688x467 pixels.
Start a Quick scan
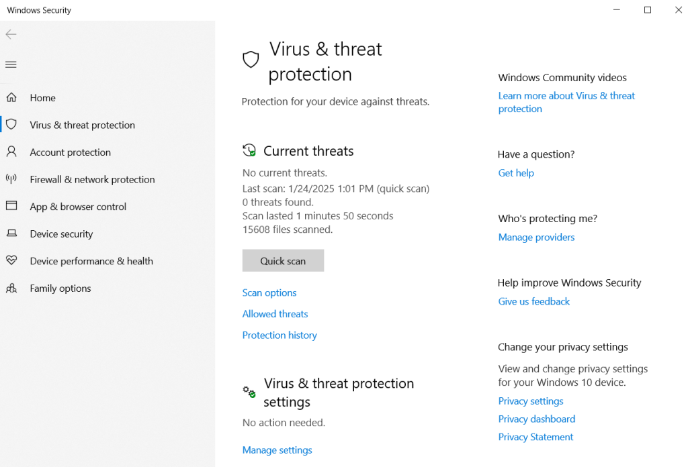click(x=283, y=261)
